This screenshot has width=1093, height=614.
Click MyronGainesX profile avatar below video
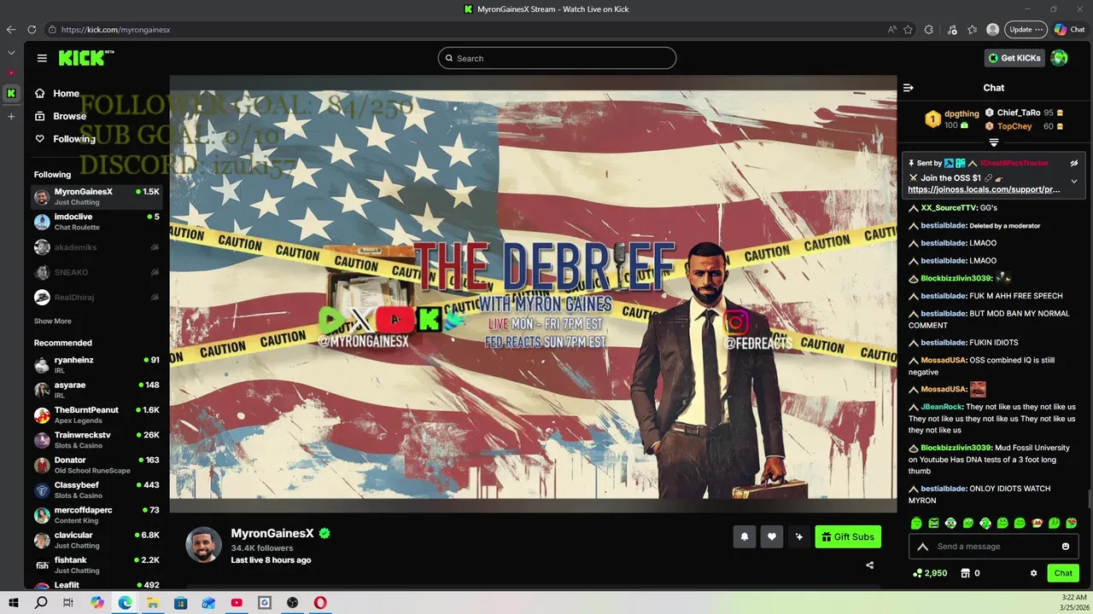coord(204,545)
